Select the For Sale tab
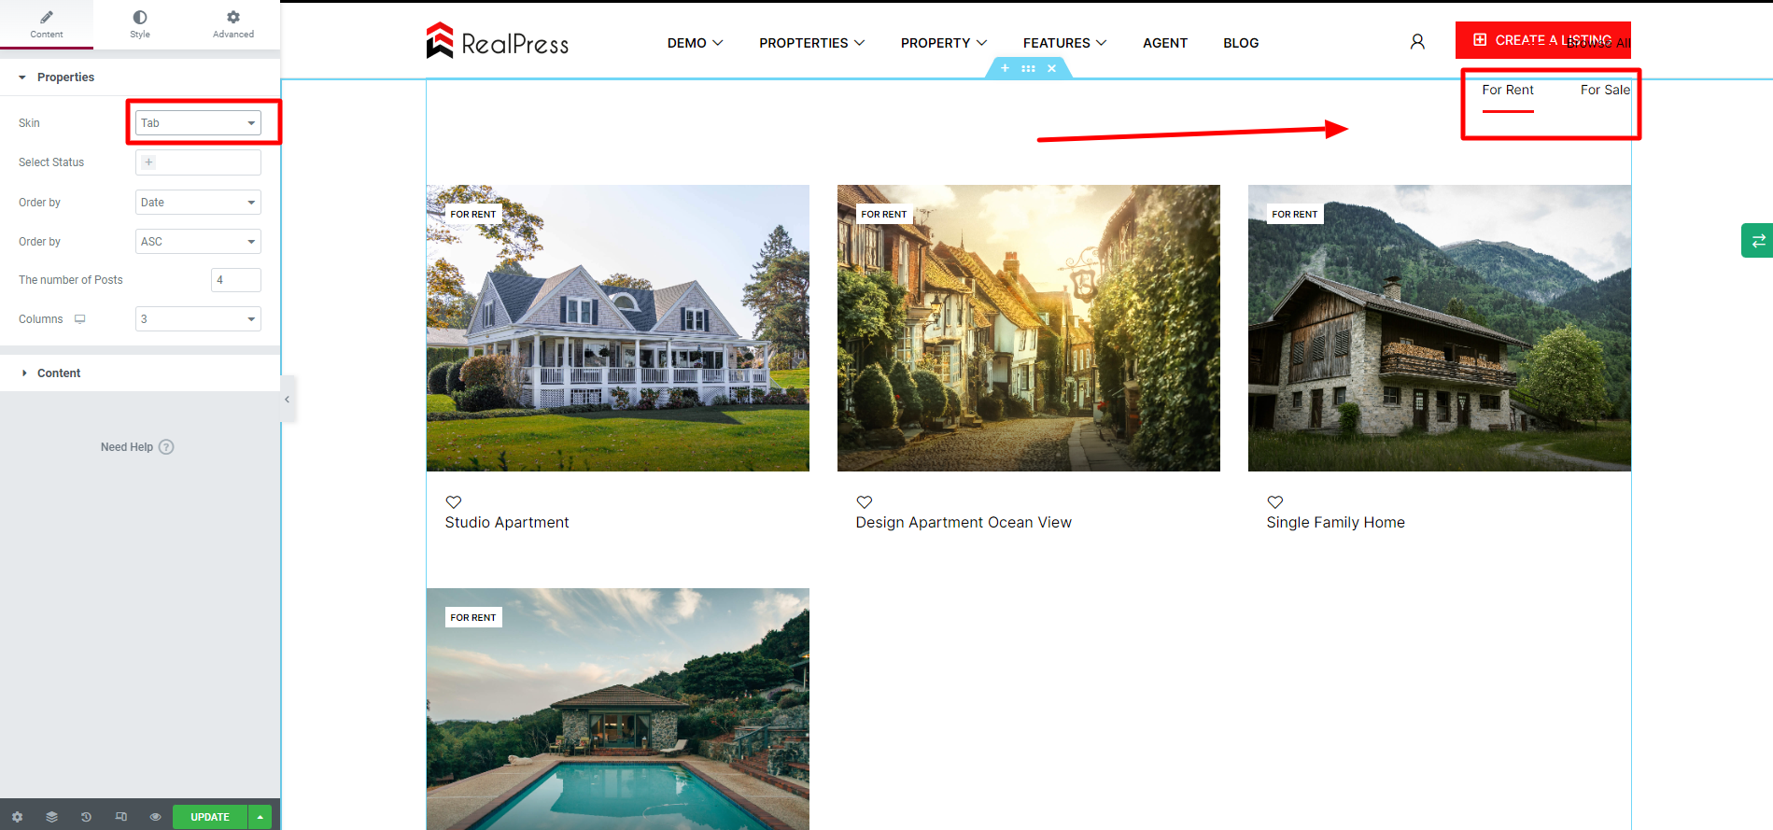This screenshot has height=830, width=1773. coord(1605,91)
